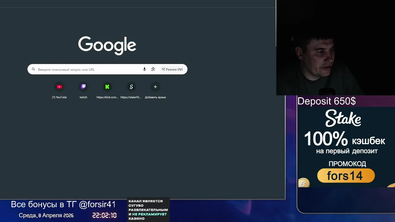Open the Stake shortcut icon
The image size is (395, 222).
click(131, 87)
